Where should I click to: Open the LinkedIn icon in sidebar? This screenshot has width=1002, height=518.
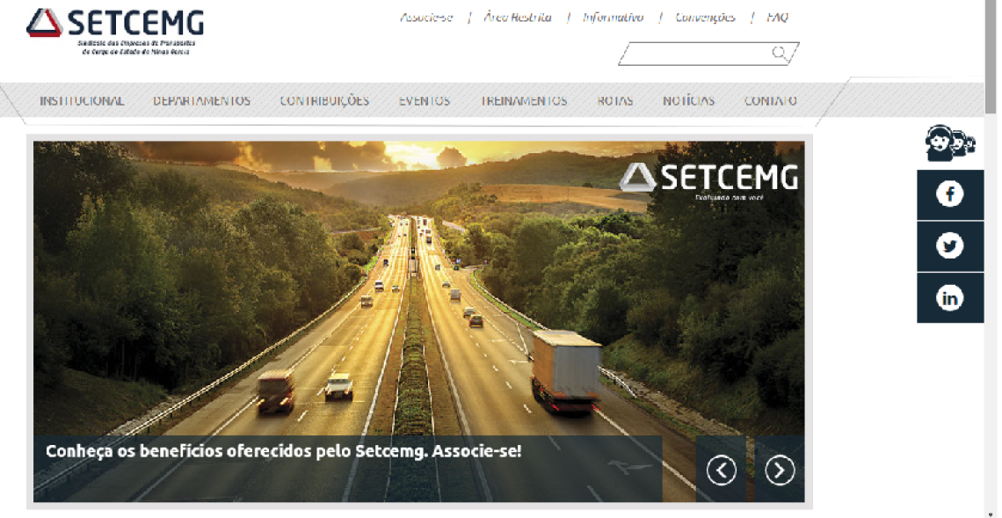coord(949,298)
